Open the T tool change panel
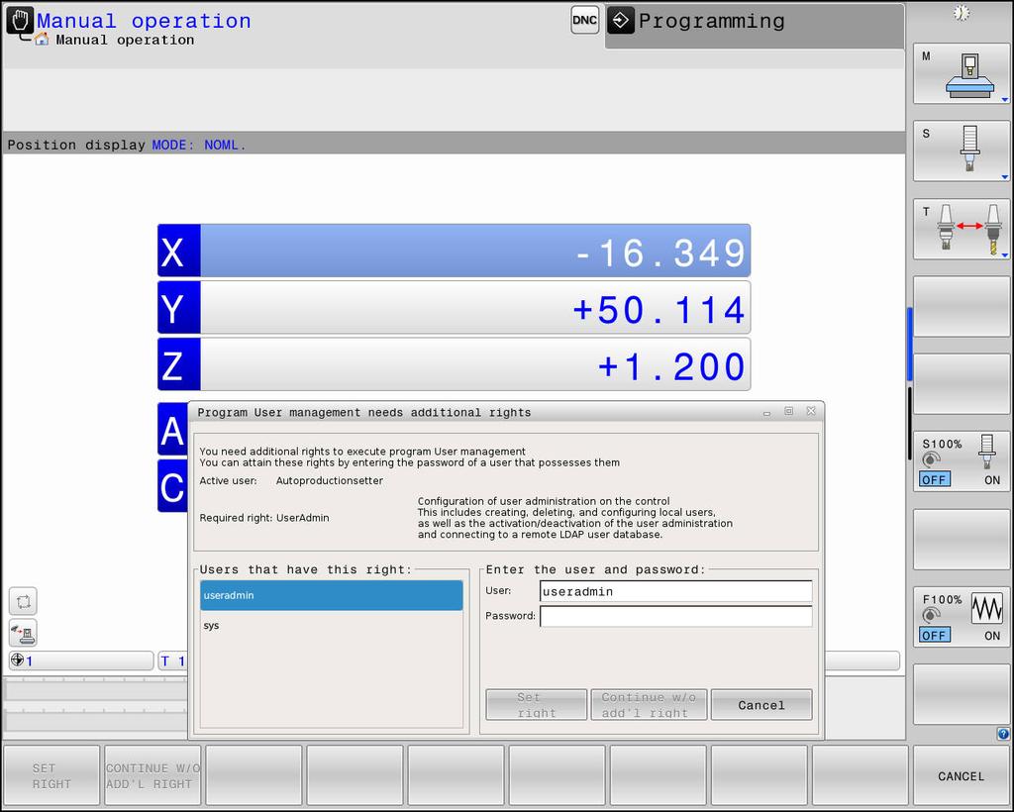Viewport: 1014px width, 812px height. tap(961, 229)
